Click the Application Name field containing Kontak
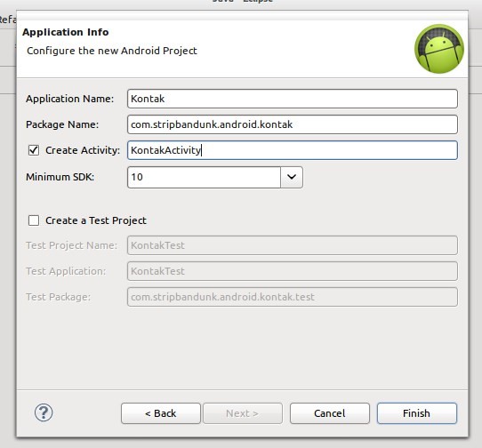The image size is (482, 448). [293, 99]
